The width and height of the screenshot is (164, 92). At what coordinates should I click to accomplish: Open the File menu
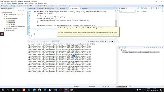[2, 4]
